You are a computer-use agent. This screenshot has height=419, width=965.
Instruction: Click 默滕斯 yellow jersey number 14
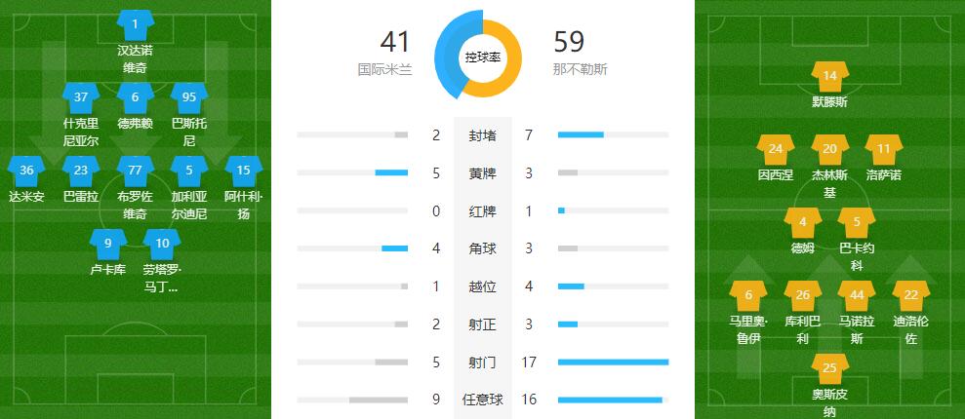tap(829, 76)
